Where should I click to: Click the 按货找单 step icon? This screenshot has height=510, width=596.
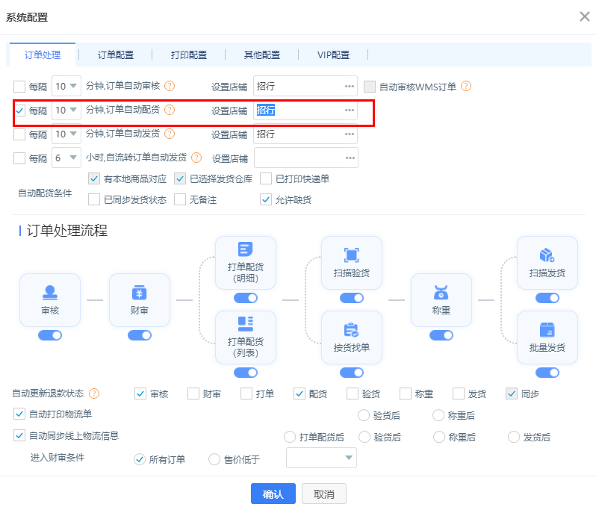352,330
